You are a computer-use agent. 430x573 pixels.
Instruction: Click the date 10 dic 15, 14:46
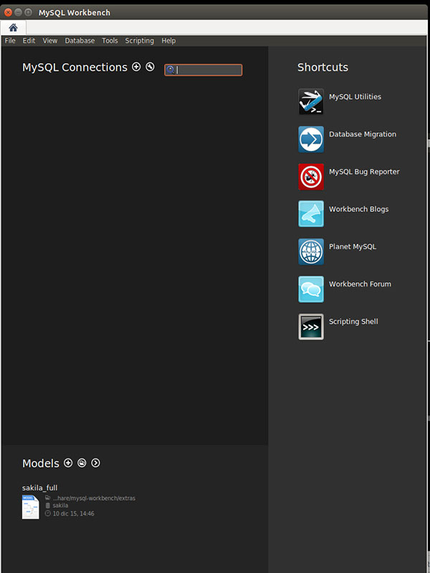[x=74, y=514]
